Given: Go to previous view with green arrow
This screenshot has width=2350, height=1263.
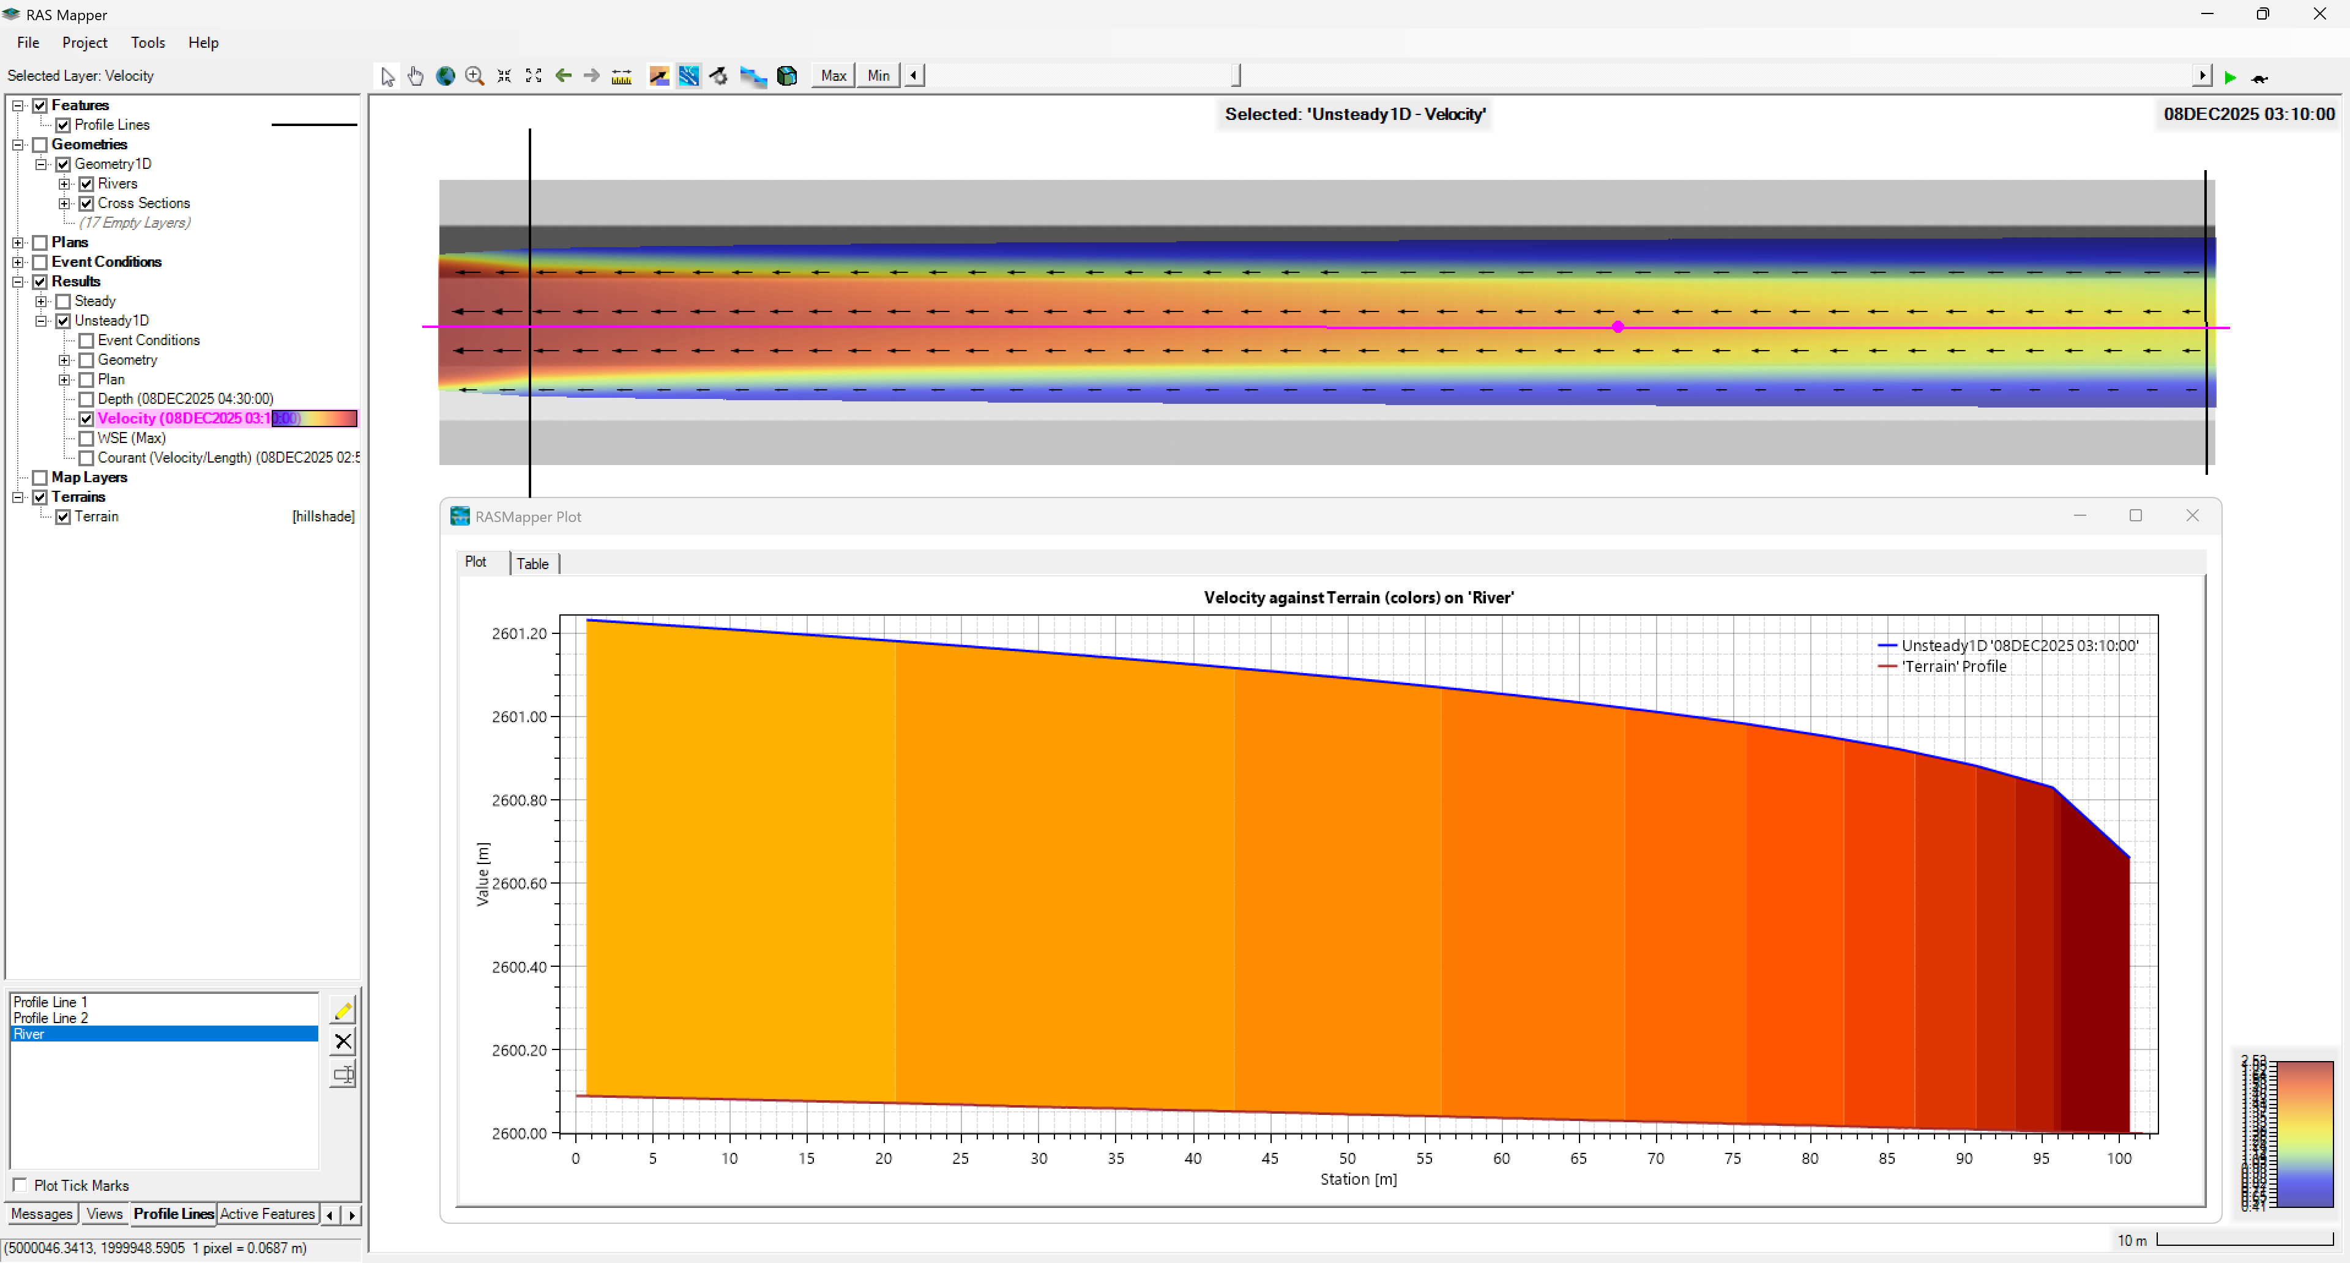Looking at the screenshot, I should click(563, 76).
